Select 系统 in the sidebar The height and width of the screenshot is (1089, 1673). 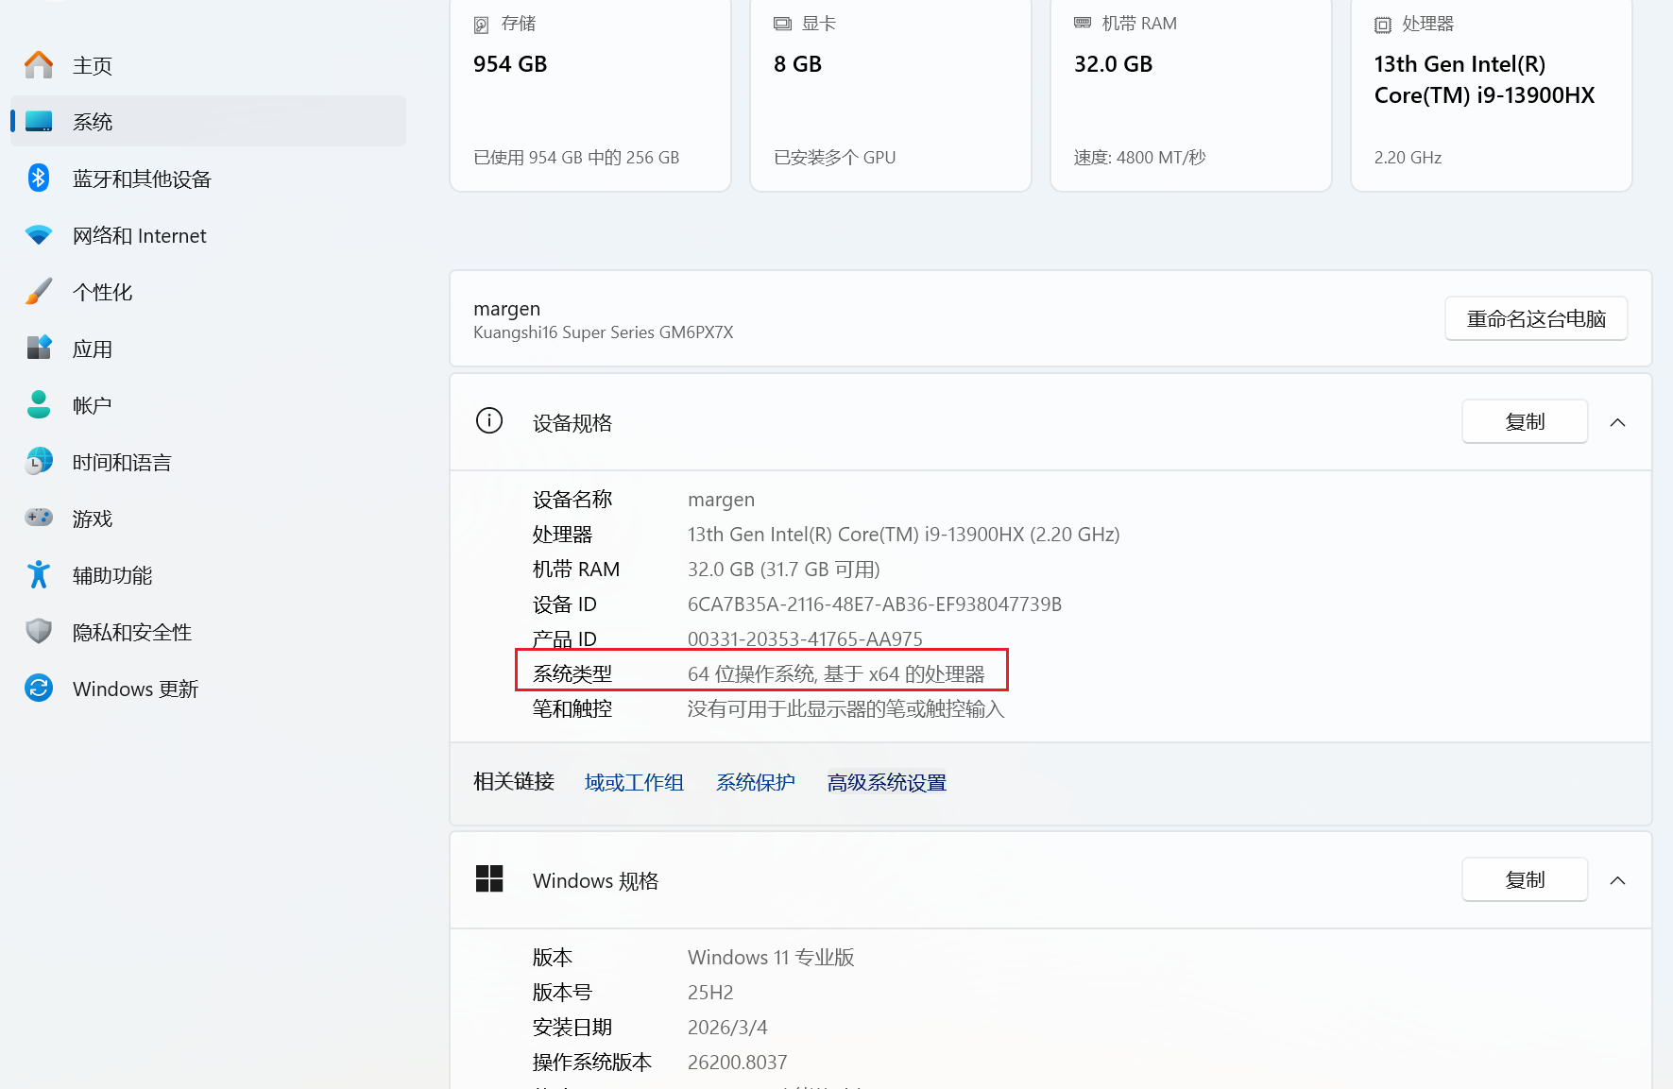pyautogui.click(x=208, y=121)
